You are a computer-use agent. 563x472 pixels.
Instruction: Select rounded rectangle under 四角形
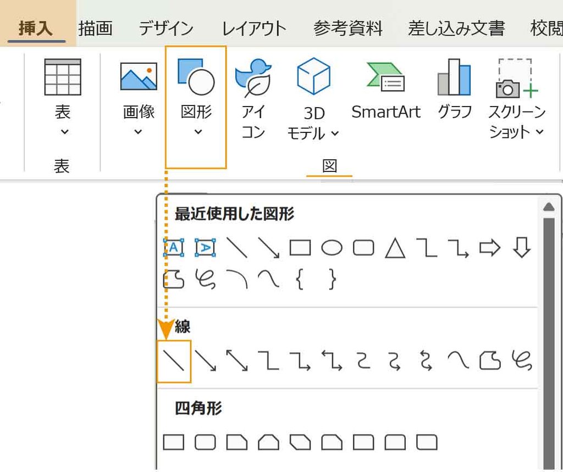(x=206, y=442)
